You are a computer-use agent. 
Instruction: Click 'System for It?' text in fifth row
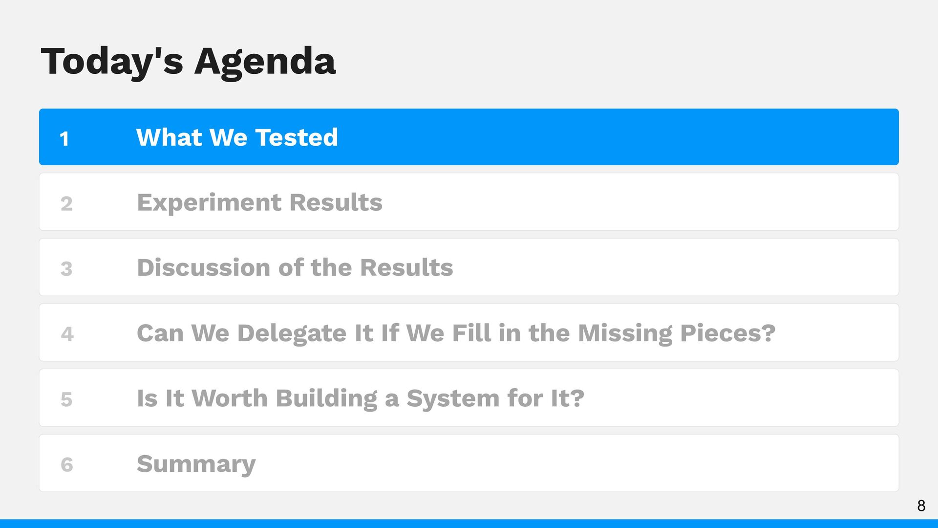point(495,399)
